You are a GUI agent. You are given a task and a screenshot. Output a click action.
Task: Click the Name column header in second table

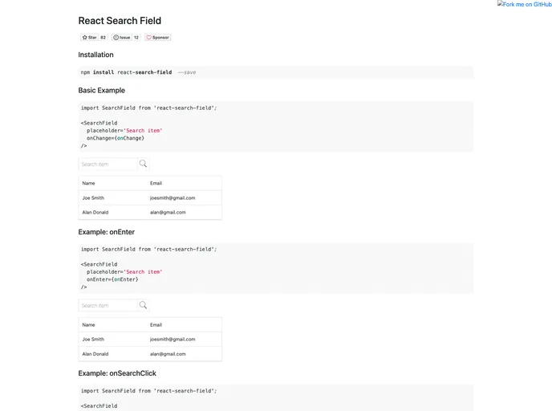click(x=88, y=325)
